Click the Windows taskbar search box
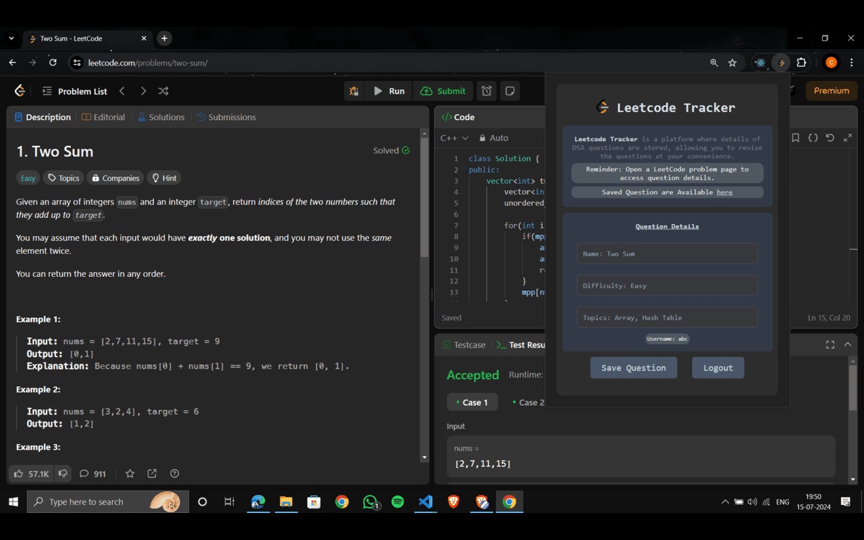Screen dimensions: 864x540 click(108, 502)
